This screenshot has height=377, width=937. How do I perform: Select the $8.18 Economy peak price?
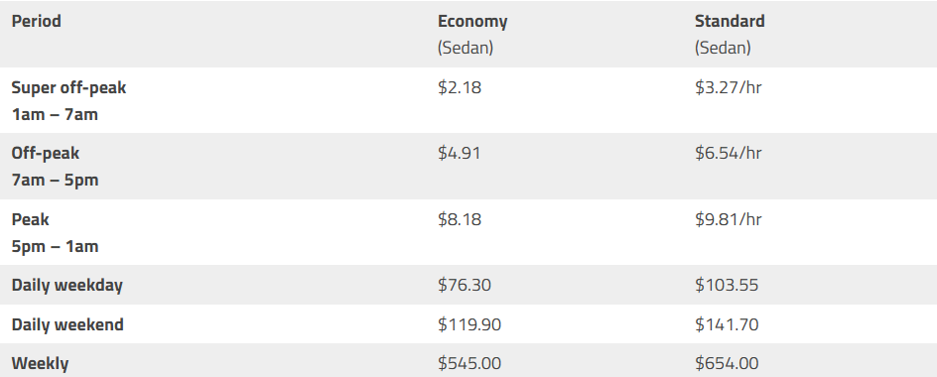point(459,219)
